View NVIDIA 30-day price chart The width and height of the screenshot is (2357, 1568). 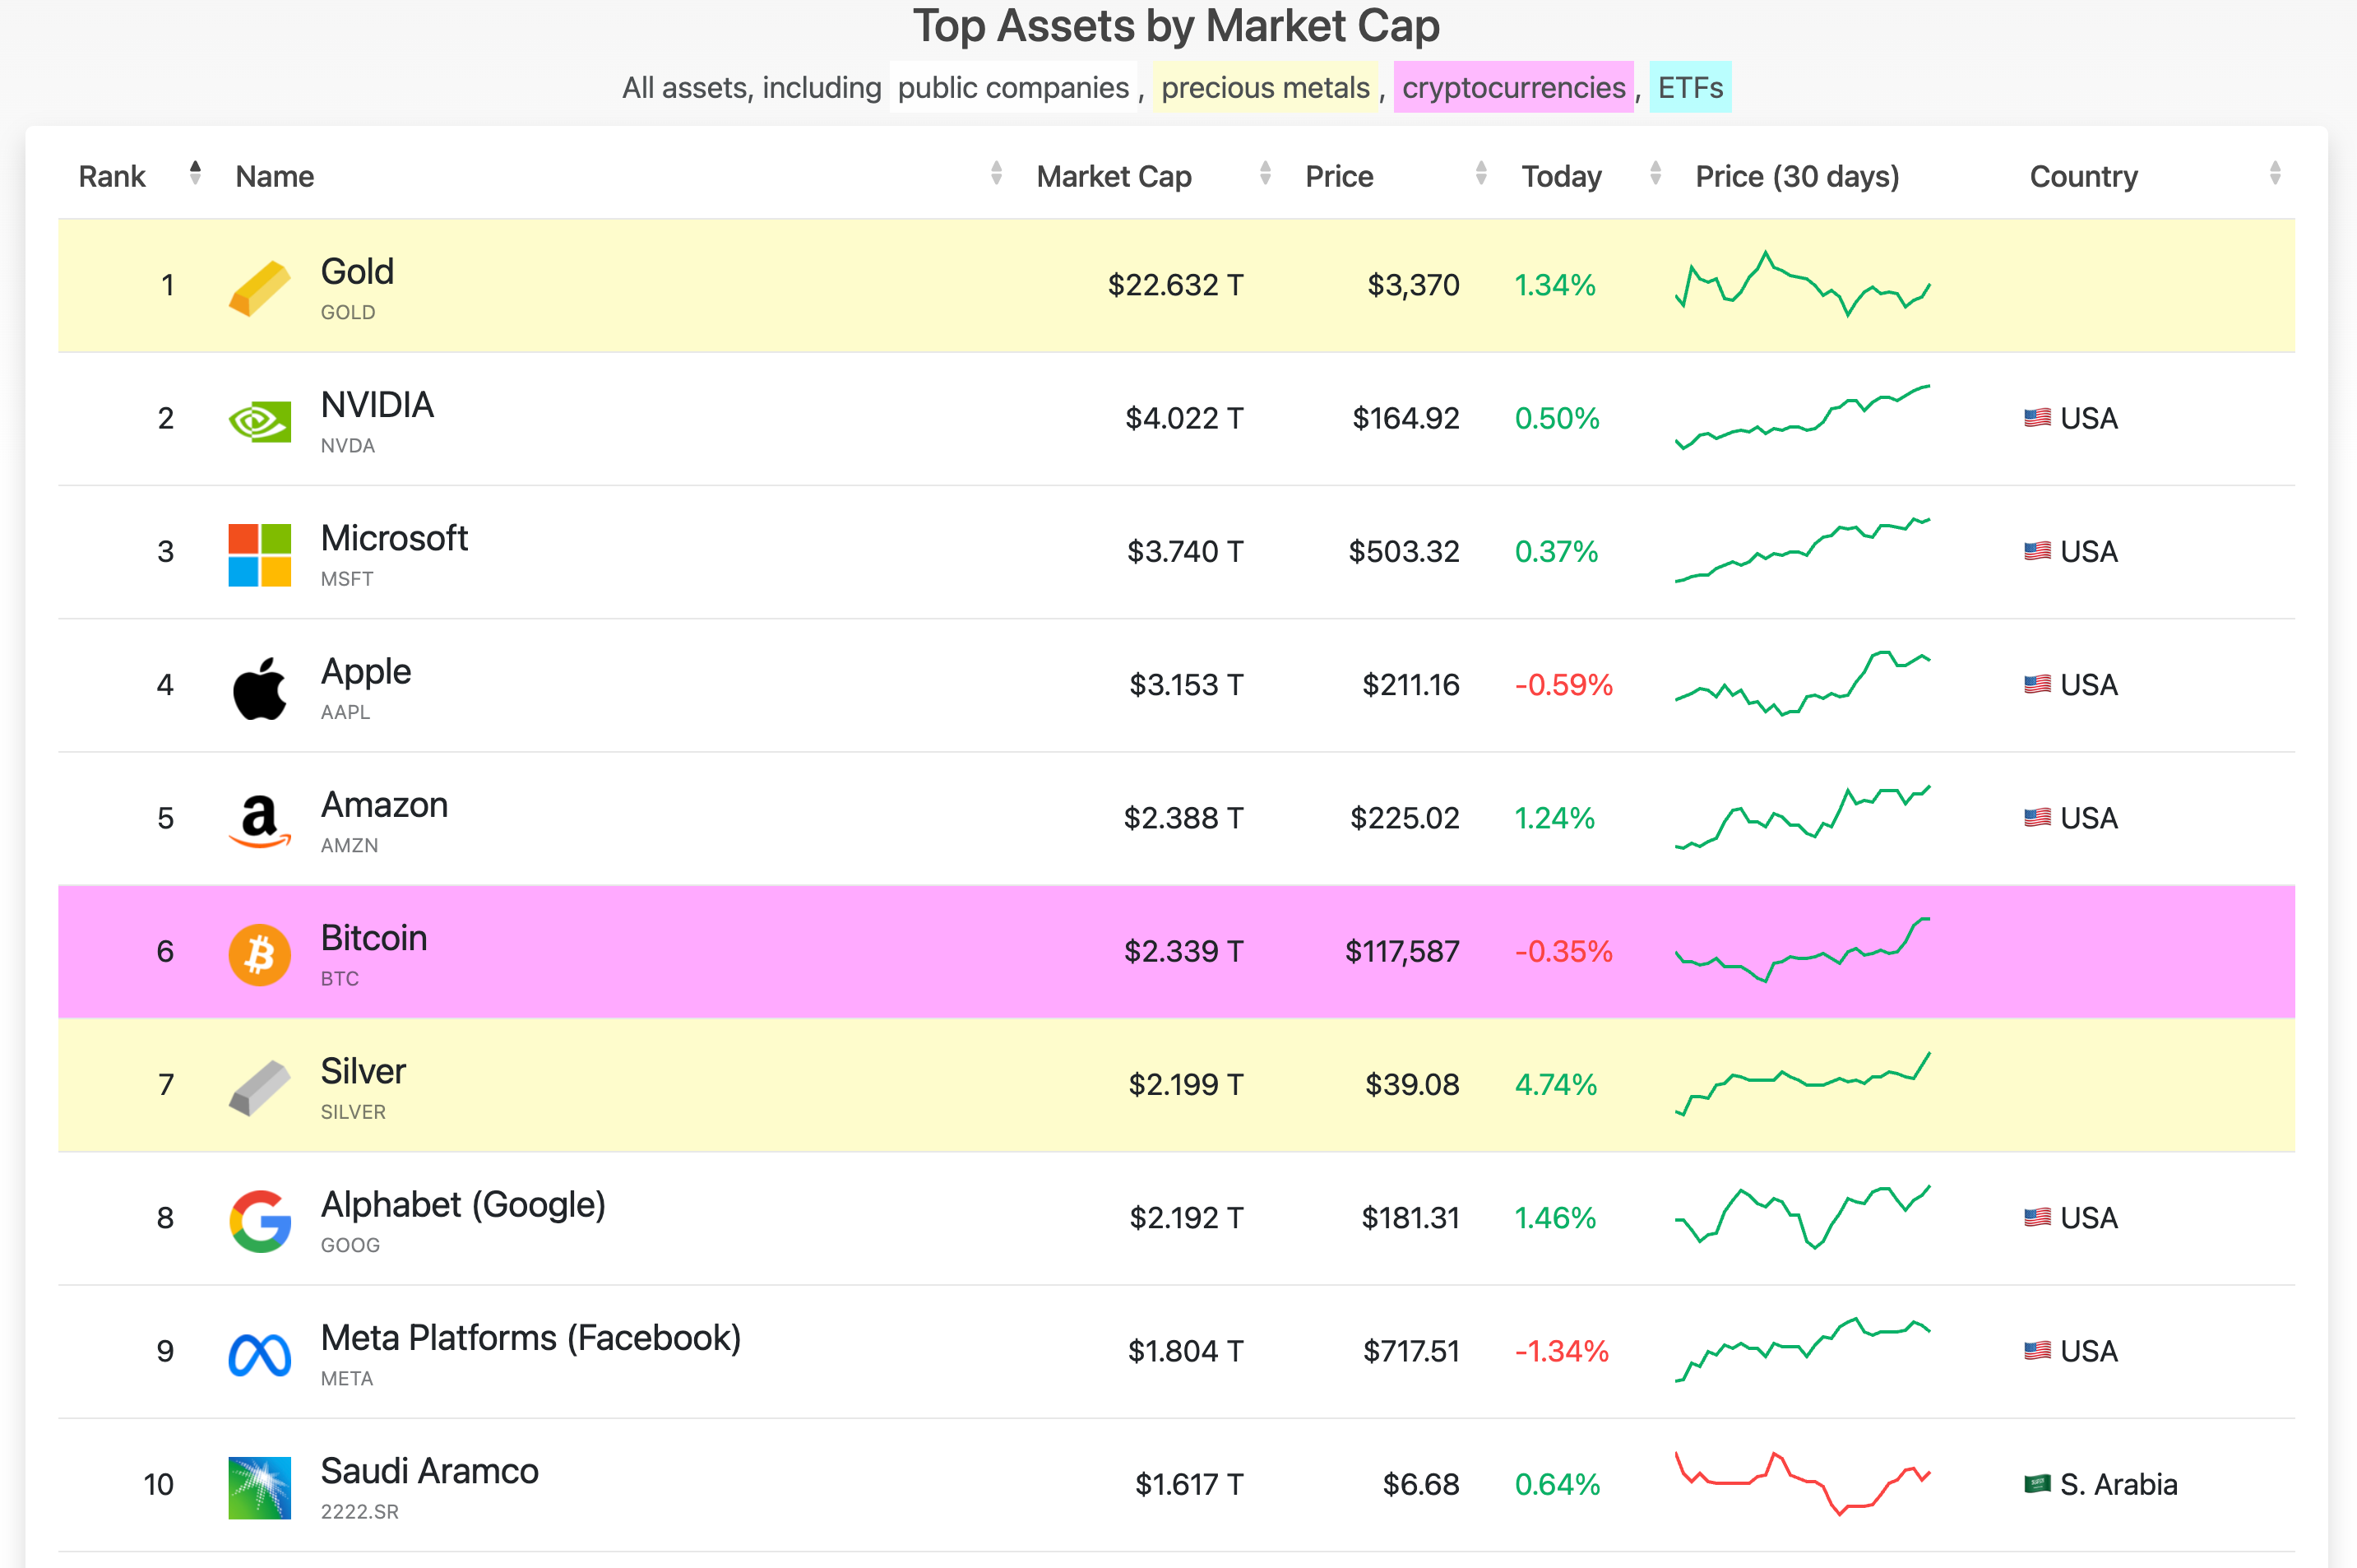point(1802,417)
